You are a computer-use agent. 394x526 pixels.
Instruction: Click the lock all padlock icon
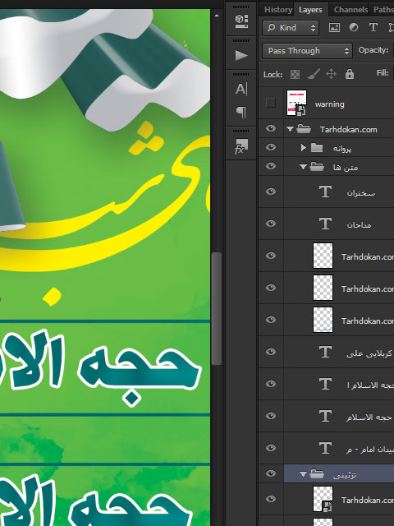(350, 74)
